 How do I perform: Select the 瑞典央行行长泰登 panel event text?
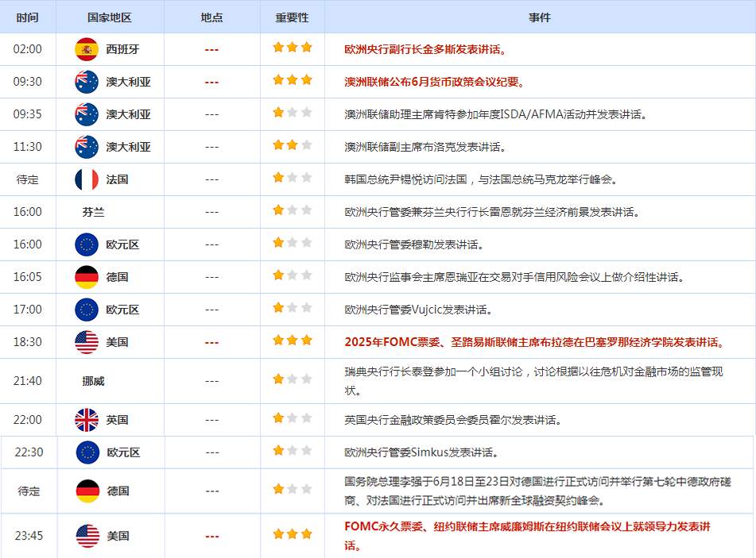pyautogui.click(x=533, y=381)
